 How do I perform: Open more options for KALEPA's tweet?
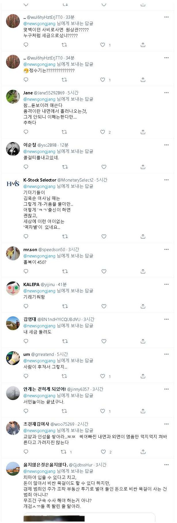coord(166,285)
